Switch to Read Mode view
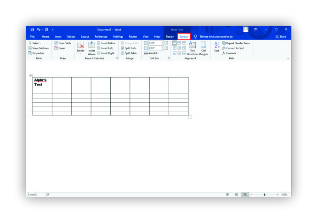Image resolution: width=317 pixels, height=223 pixels. coord(227,194)
